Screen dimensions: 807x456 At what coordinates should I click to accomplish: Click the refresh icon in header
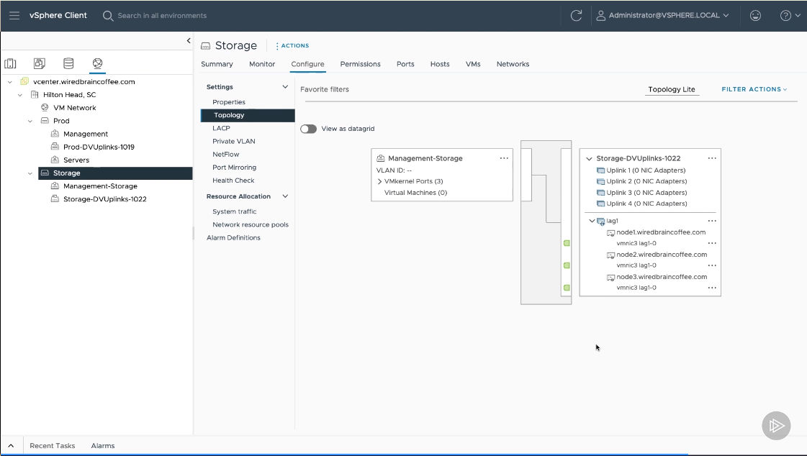click(x=576, y=15)
